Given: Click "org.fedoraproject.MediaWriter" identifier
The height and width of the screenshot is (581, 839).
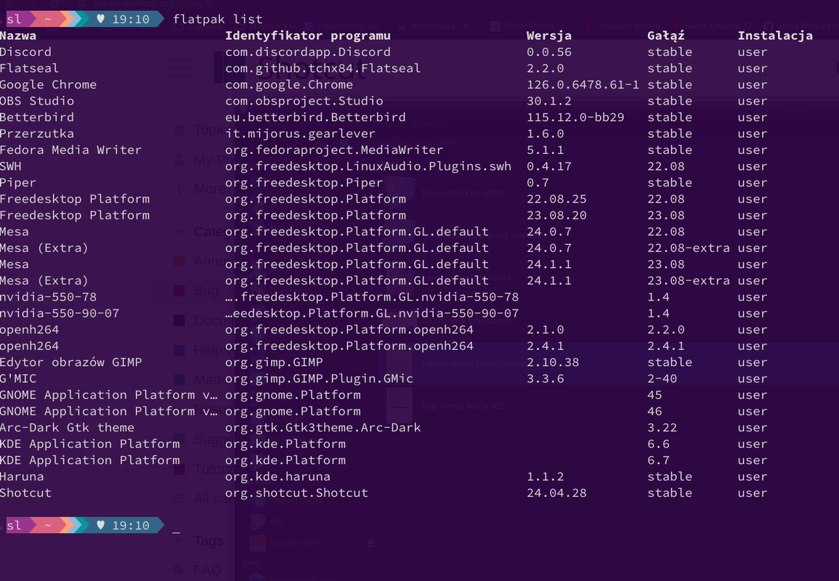Looking at the screenshot, I should coord(334,150).
